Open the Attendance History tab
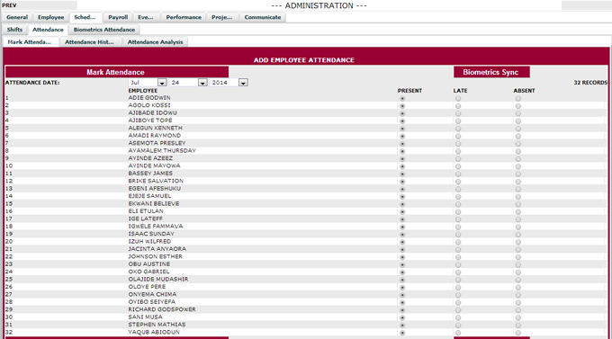612x339 pixels. coord(89,42)
